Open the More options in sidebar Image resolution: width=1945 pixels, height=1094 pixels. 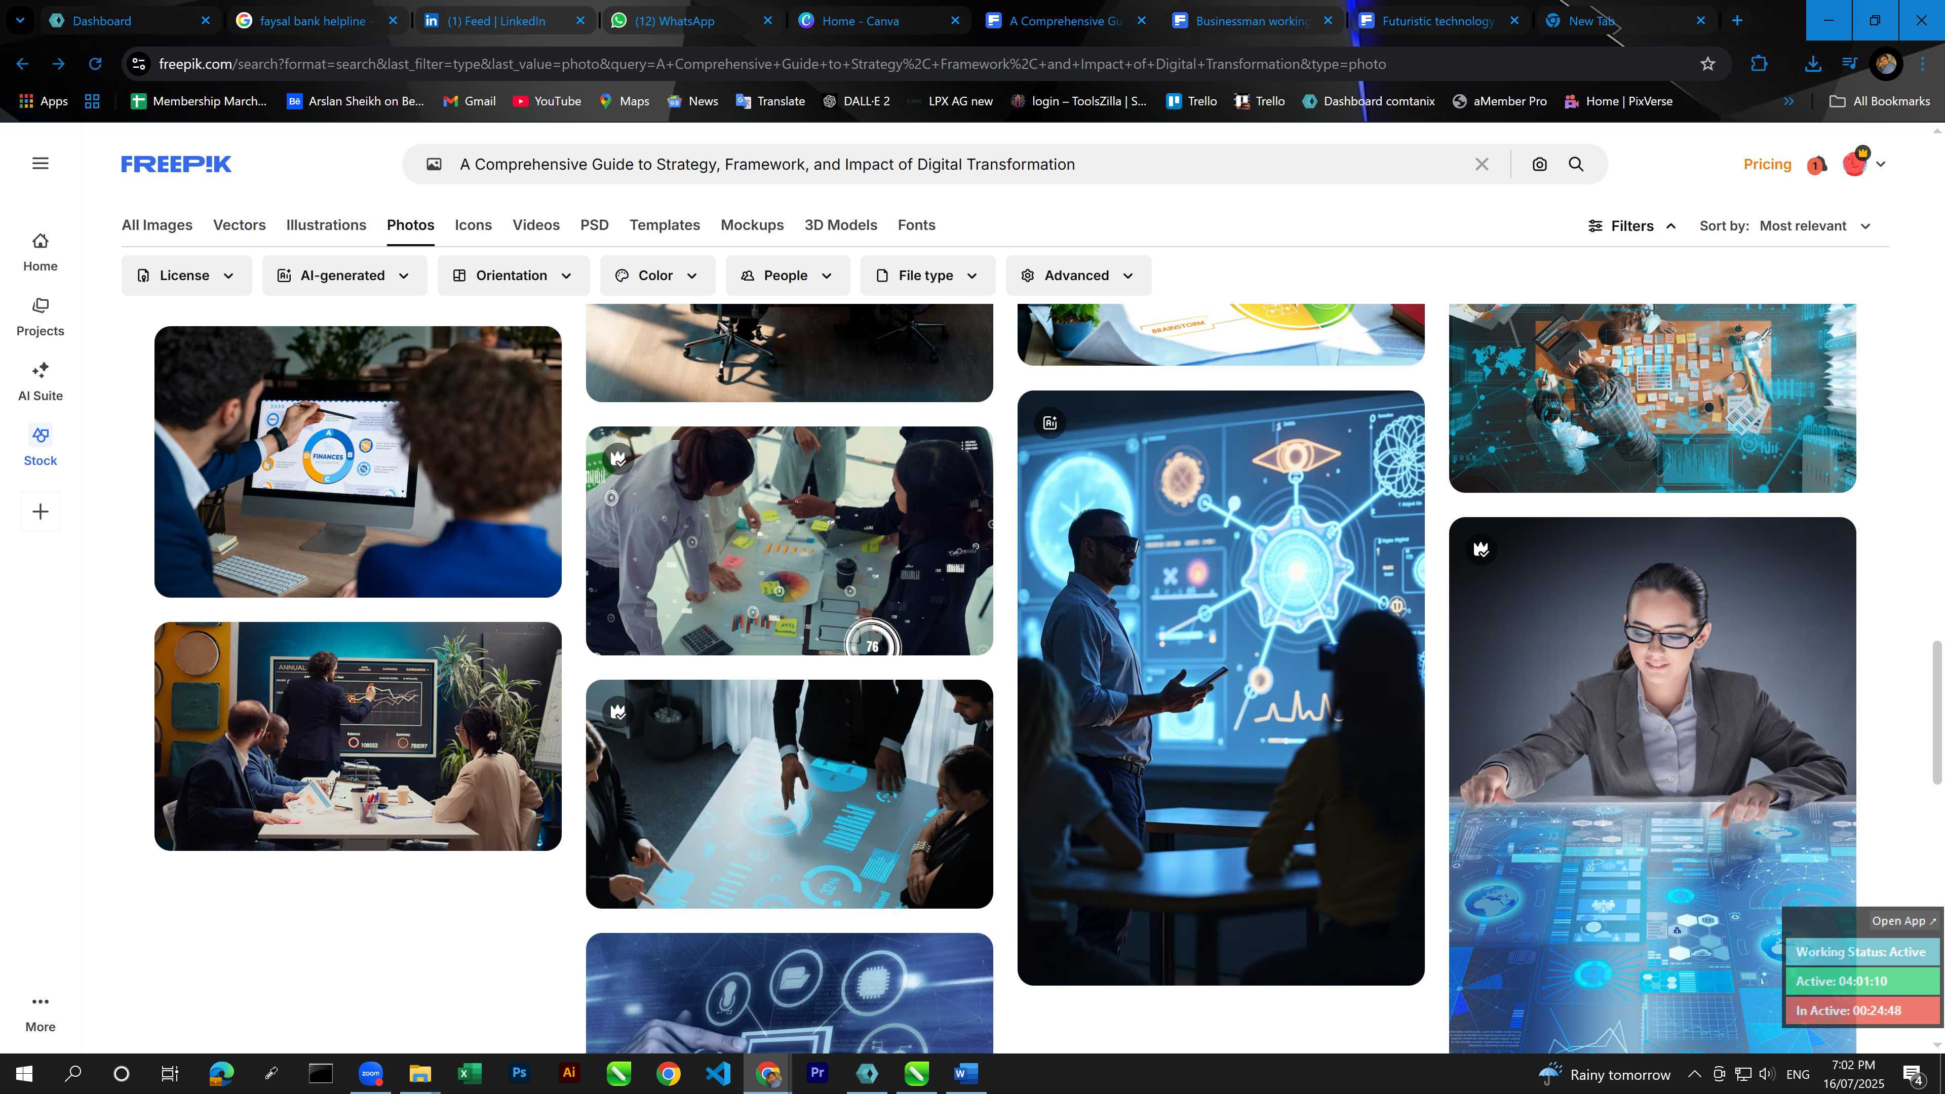[x=40, y=1013]
